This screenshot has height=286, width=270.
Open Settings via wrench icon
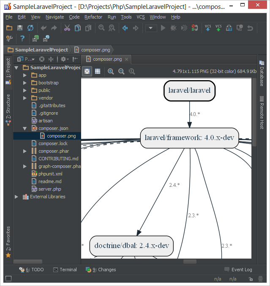9,38
